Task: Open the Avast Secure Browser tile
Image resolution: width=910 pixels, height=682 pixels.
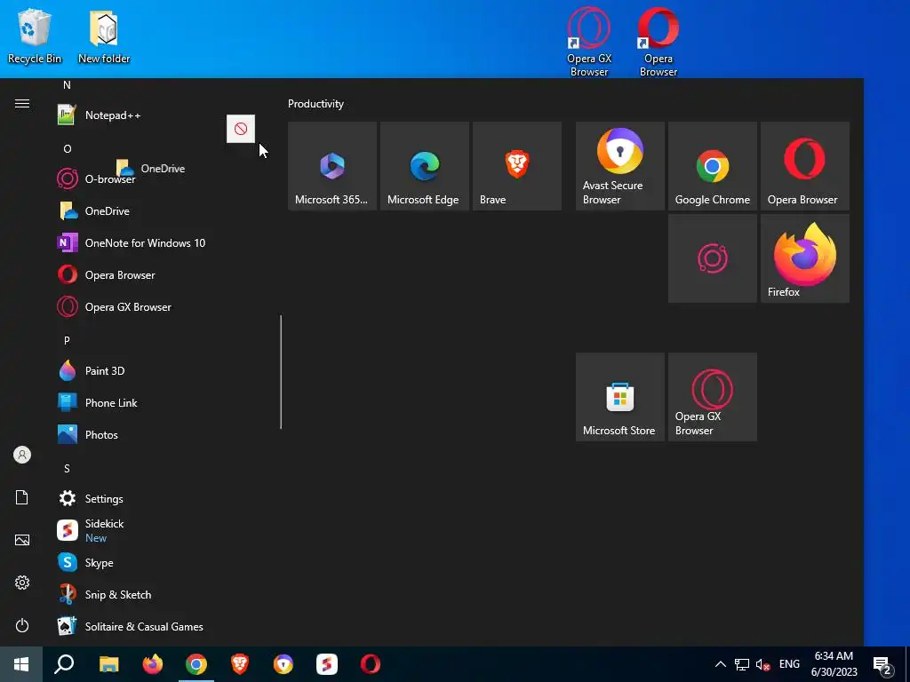Action: click(x=619, y=166)
